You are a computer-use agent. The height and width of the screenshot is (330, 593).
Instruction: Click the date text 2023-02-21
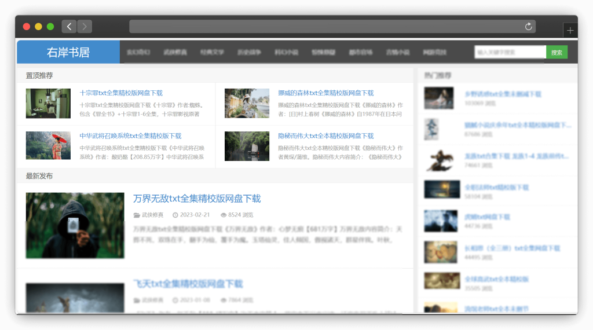(x=195, y=215)
